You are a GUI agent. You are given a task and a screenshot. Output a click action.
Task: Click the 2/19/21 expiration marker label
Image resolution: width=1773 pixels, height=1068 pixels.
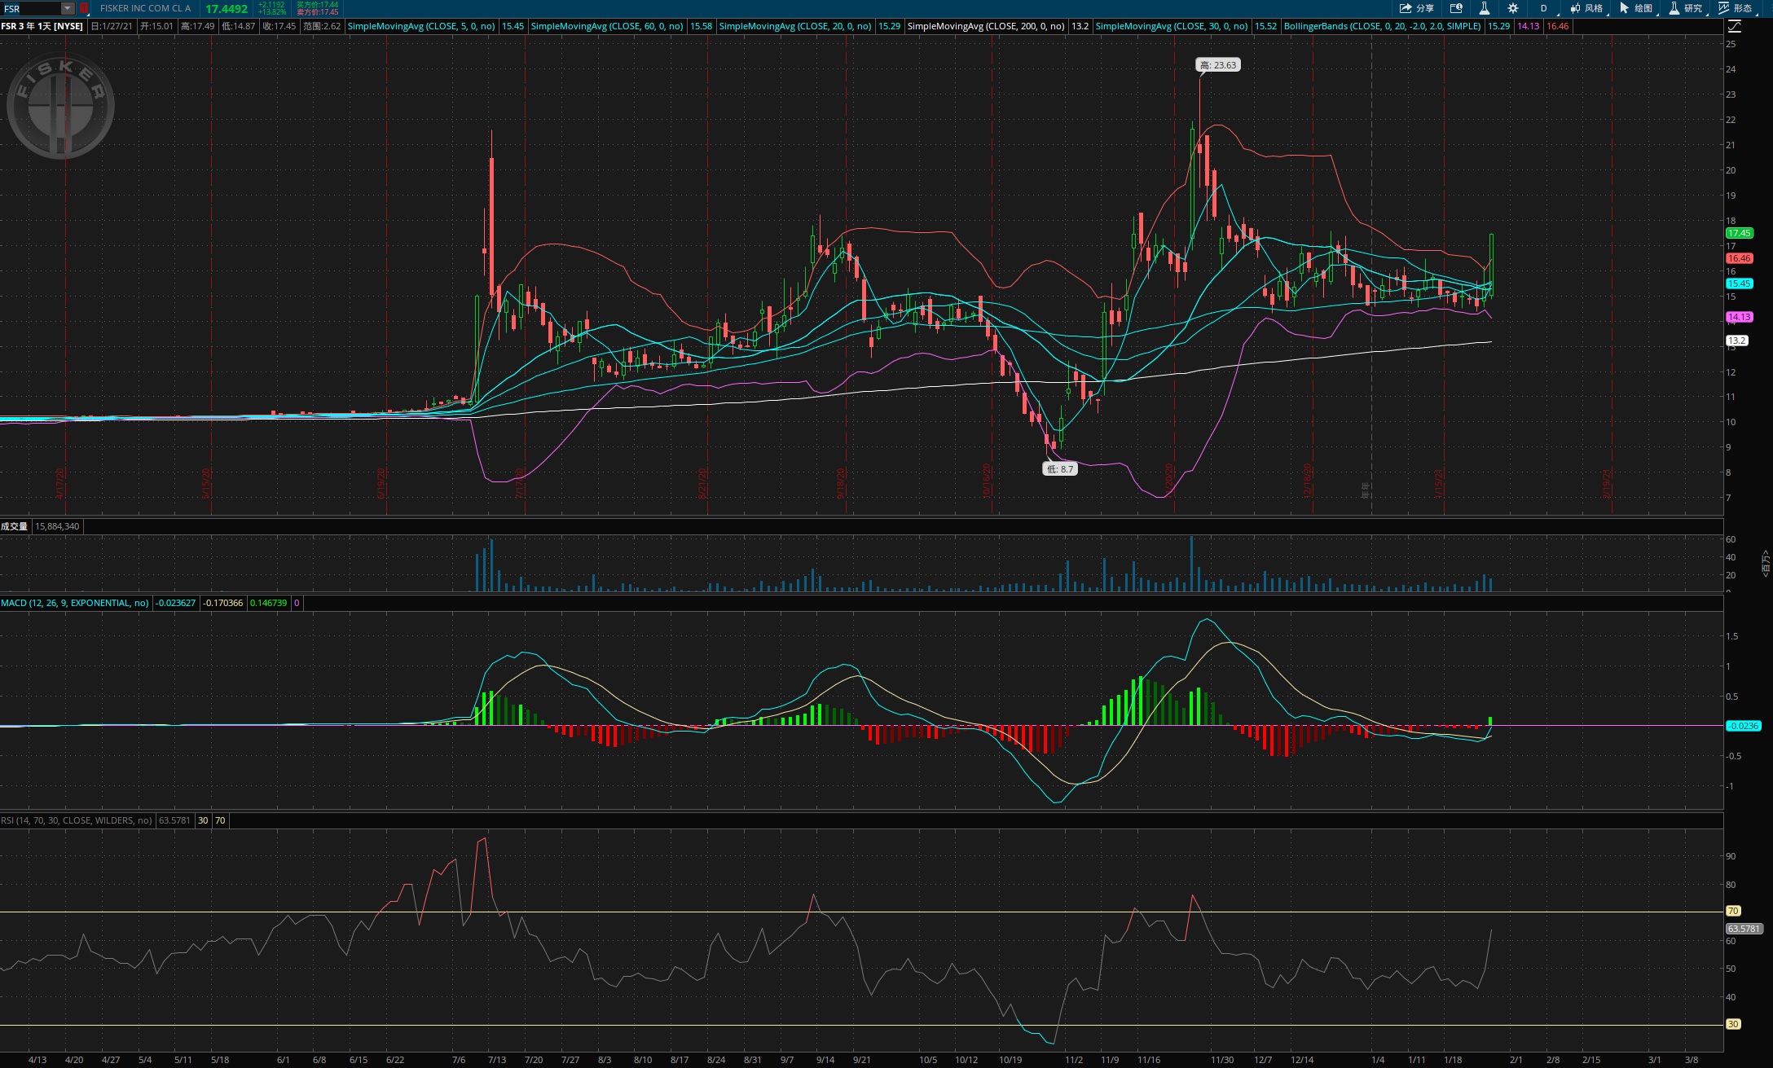click(x=1606, y=483)
